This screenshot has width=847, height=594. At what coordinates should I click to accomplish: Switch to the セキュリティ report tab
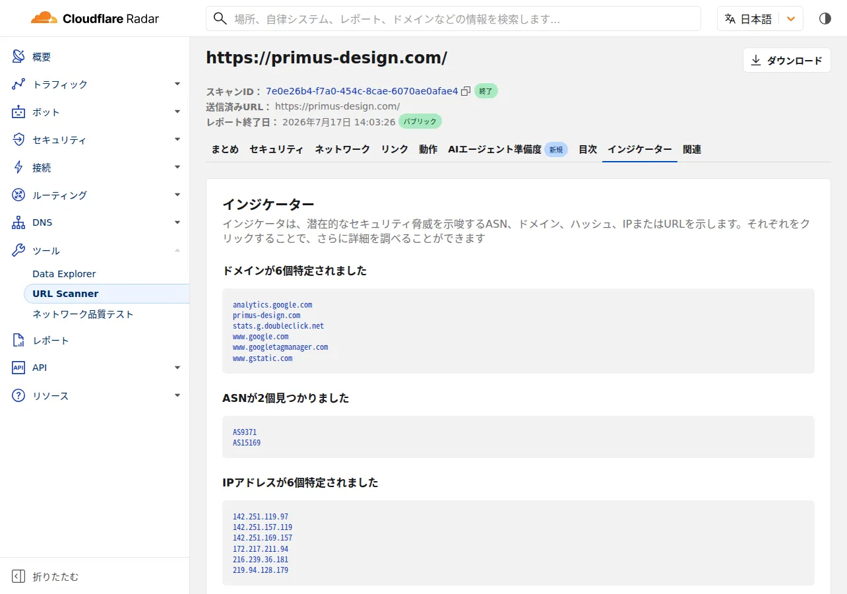point(276,150)
